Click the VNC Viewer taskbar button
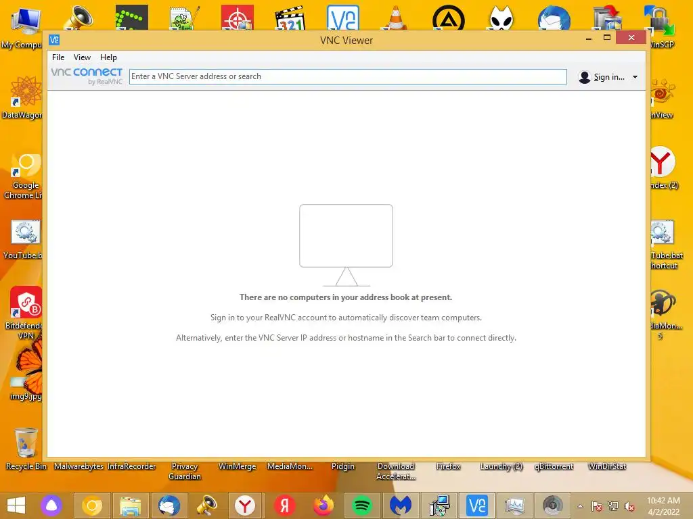 click(477, 505)
